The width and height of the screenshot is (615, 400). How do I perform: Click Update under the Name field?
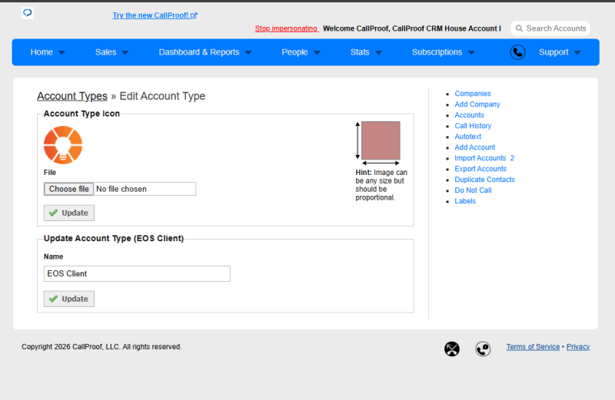69,299
